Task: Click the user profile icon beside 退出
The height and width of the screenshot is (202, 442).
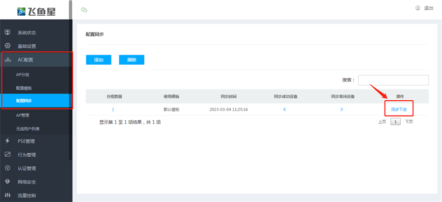Action: click(x=418, y=8)
